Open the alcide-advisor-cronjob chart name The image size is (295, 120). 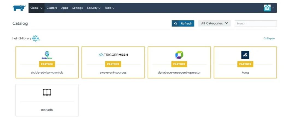click(x=47, y=72)
